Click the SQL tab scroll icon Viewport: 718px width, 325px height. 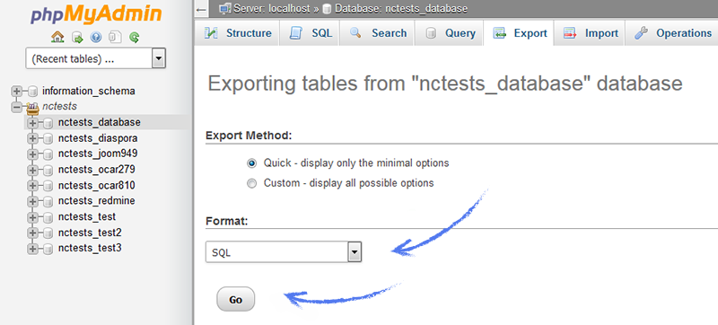click(x=296, y=33)
